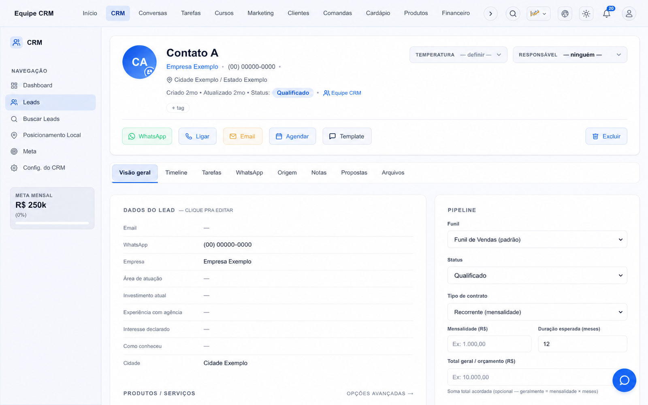Click the small badge on the avatar
Viewport: 648px width, 405px height.
tap(149, 72)
